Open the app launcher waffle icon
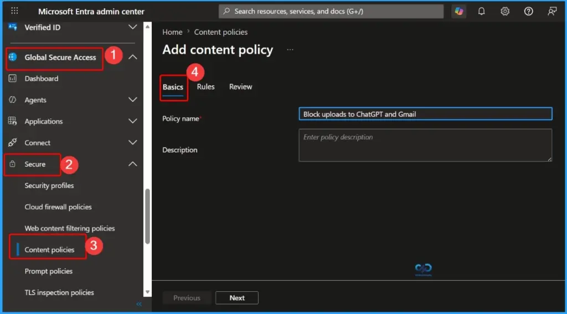Image resolution: width=567 pixels, height=314 pixels. pyautogui.click(x=14, y=11)
